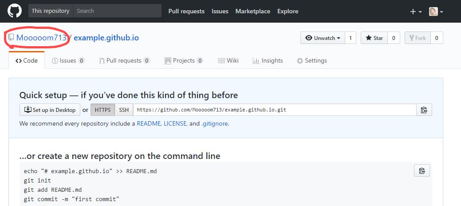Go to the Insights tab
The height and width of the screenshot is (206, 461).
268,61
